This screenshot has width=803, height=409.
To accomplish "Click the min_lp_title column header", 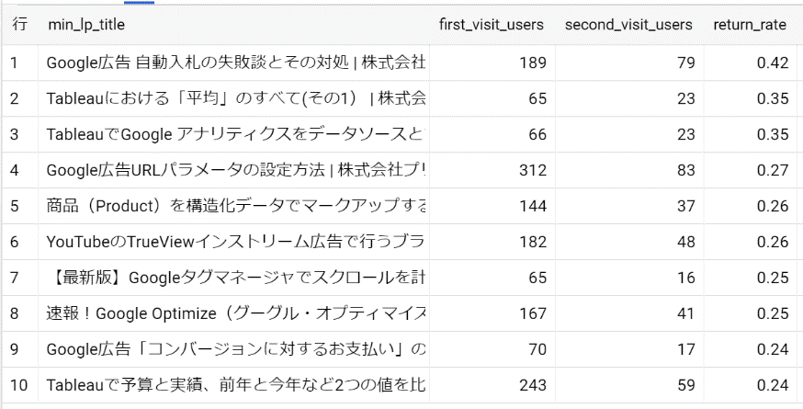I will coord(86,25).
